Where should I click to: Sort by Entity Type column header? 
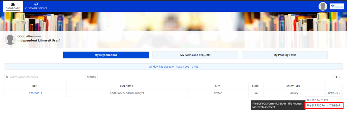pos(294,86)
